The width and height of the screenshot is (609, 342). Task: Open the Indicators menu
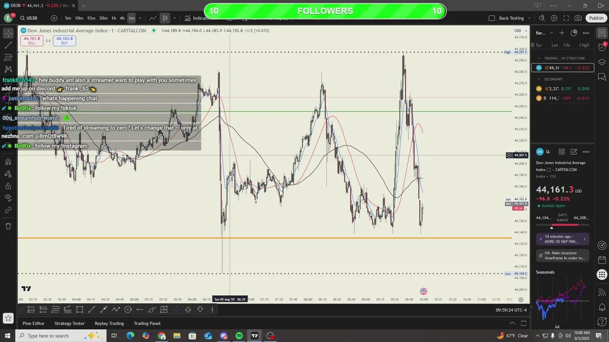pos(199,18)
